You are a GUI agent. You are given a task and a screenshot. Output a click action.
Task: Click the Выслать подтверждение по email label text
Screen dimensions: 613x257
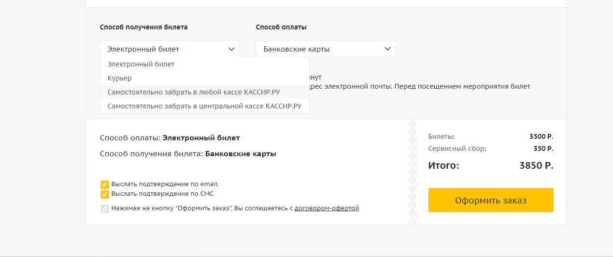164,184
